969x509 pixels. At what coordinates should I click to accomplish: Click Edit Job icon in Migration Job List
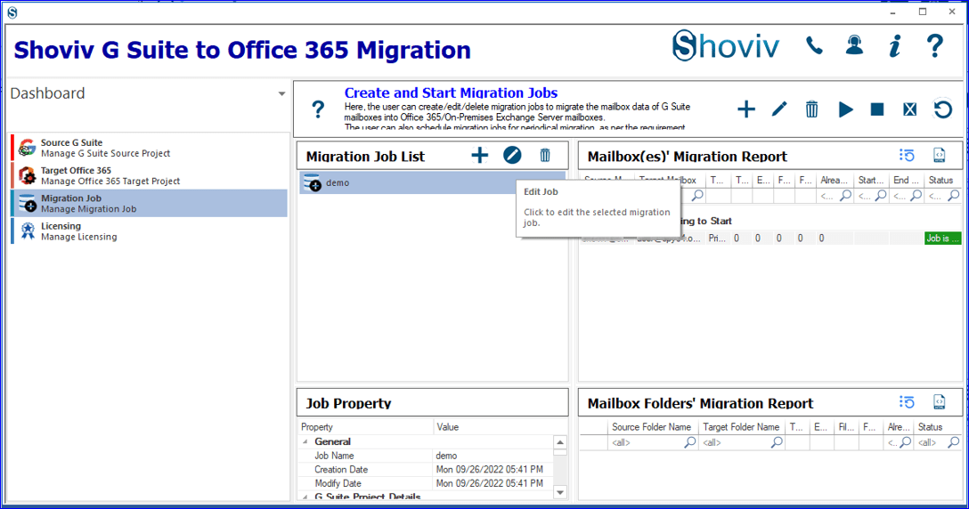(512, 155)
